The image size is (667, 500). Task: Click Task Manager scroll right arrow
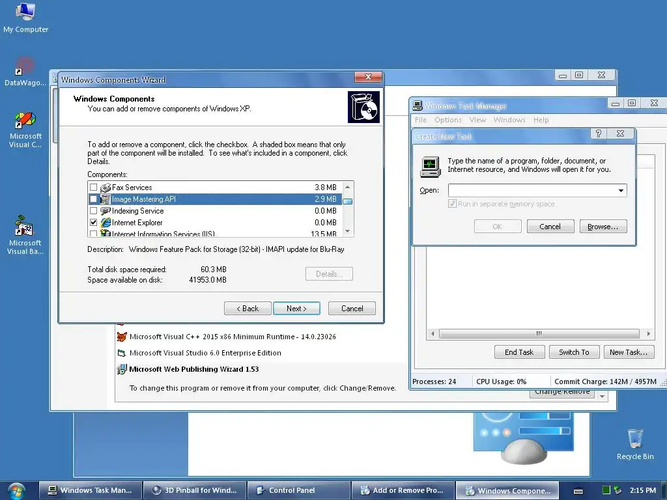point(648,333)
